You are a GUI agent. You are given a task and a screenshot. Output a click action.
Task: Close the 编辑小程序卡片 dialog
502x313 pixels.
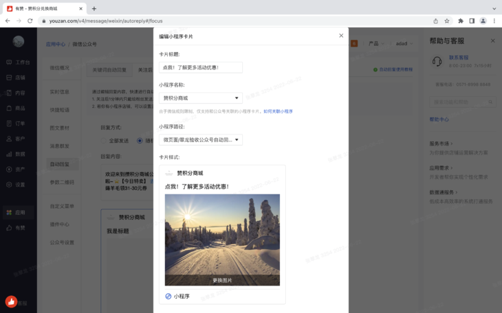click(x=341, y=36)
